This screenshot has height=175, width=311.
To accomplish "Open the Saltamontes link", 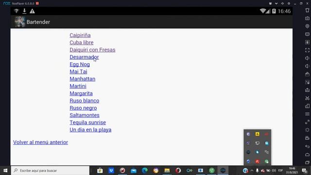I will click(85, 115).
